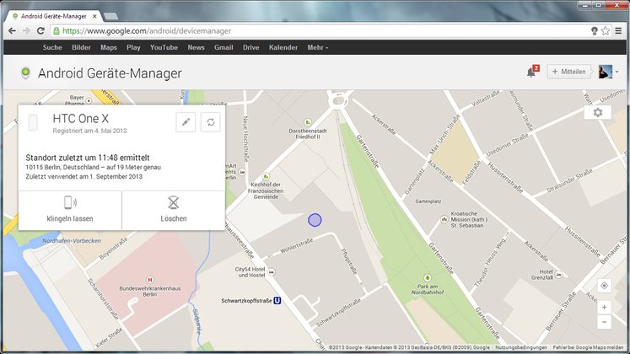Open News in the Google bar

pos(196,47)
